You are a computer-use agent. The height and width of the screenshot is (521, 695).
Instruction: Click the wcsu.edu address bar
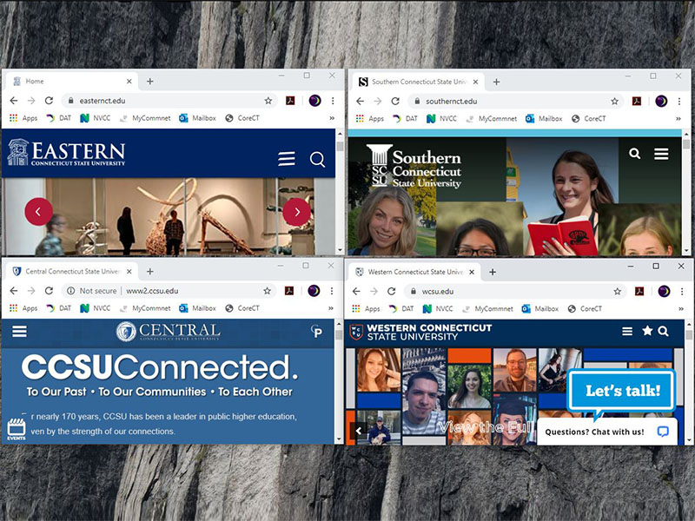click(x=514, y=291)
